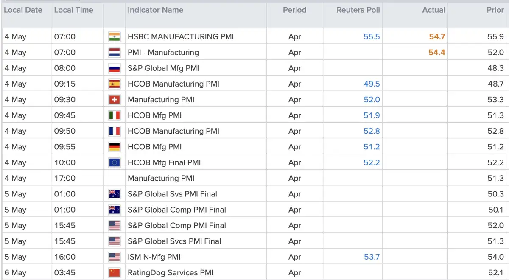The image size is (509, 280).
Task: Click Prior value 48.3
Action: tap(496, 68)
